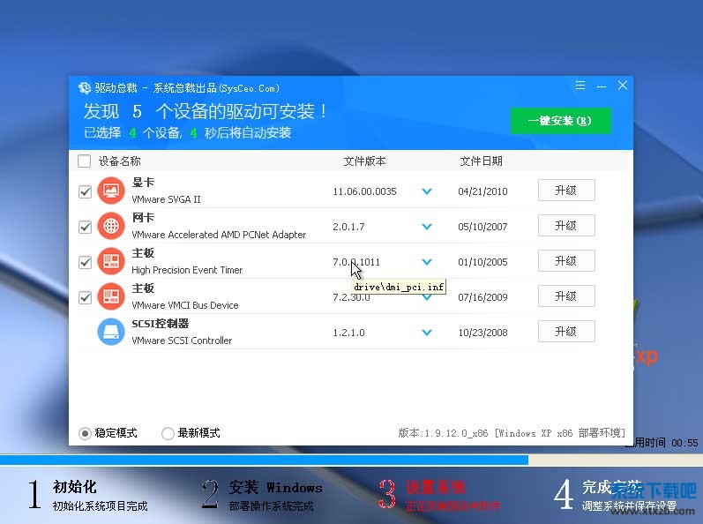This screenshot has width=703, height=524.
Task: Minimize the 驱动总裁 window
Action: (x=602, y=86)
